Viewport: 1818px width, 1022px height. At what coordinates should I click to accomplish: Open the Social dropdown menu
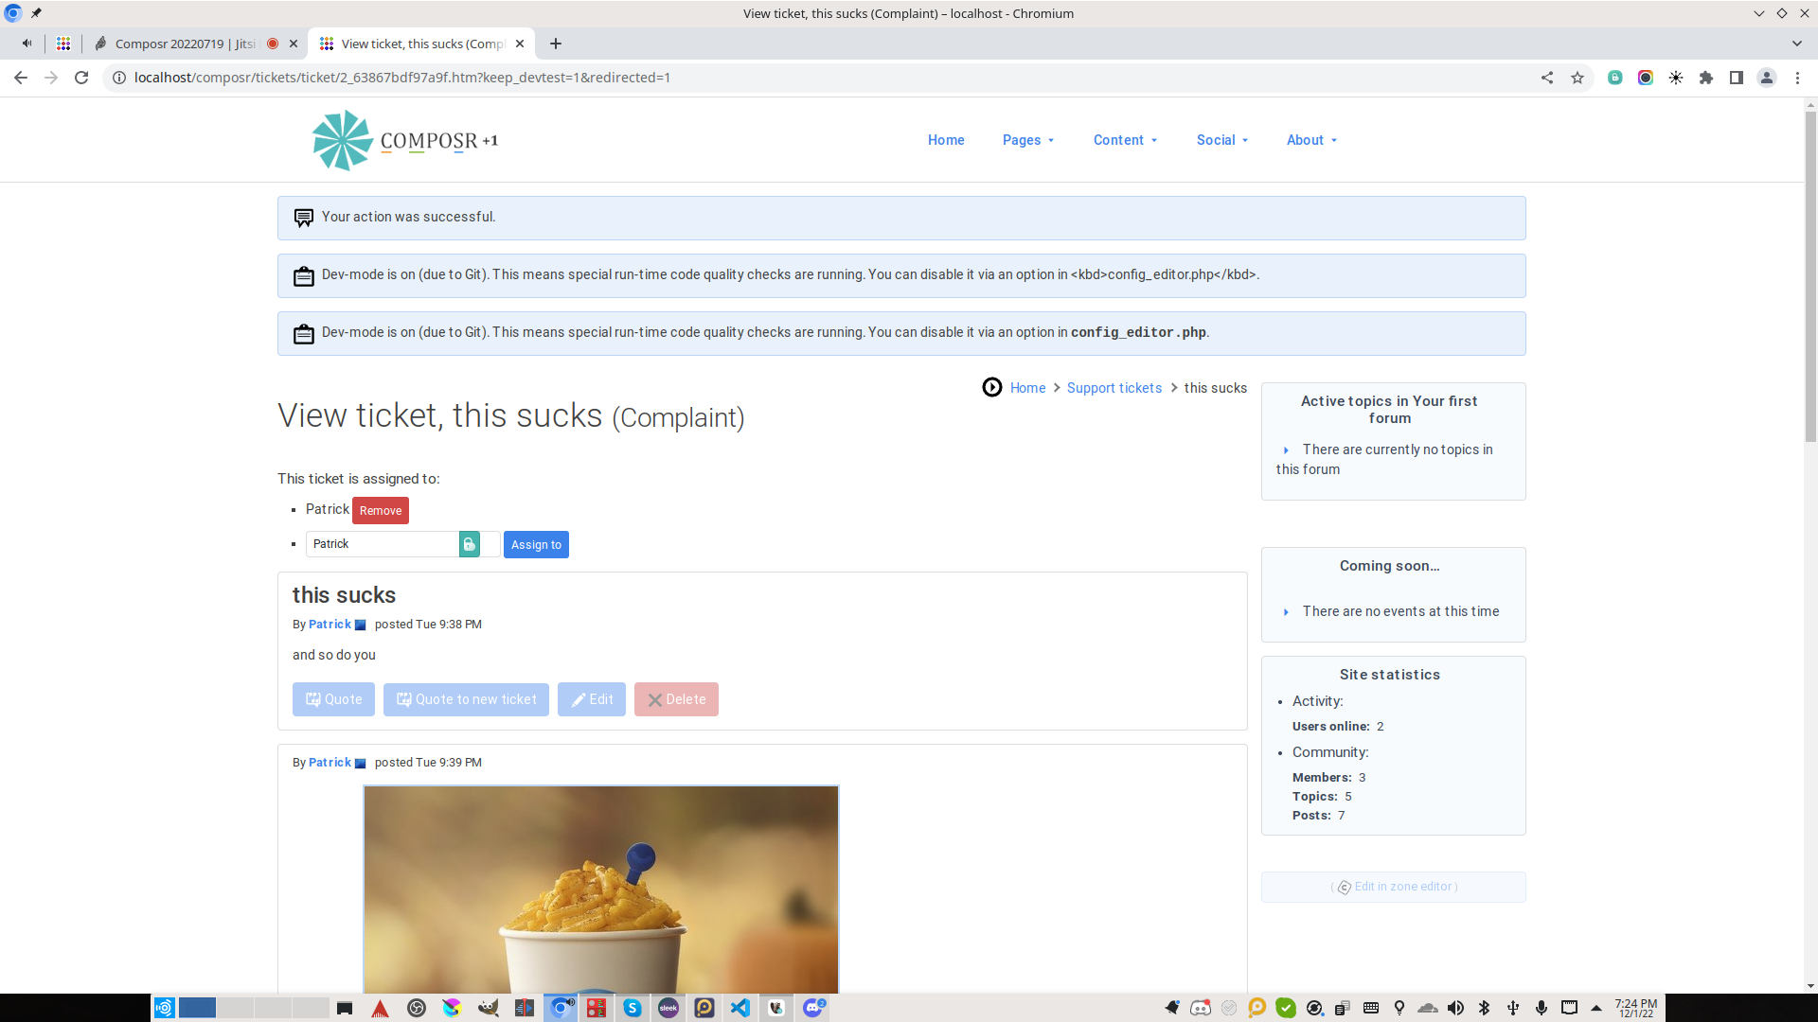1221,140
